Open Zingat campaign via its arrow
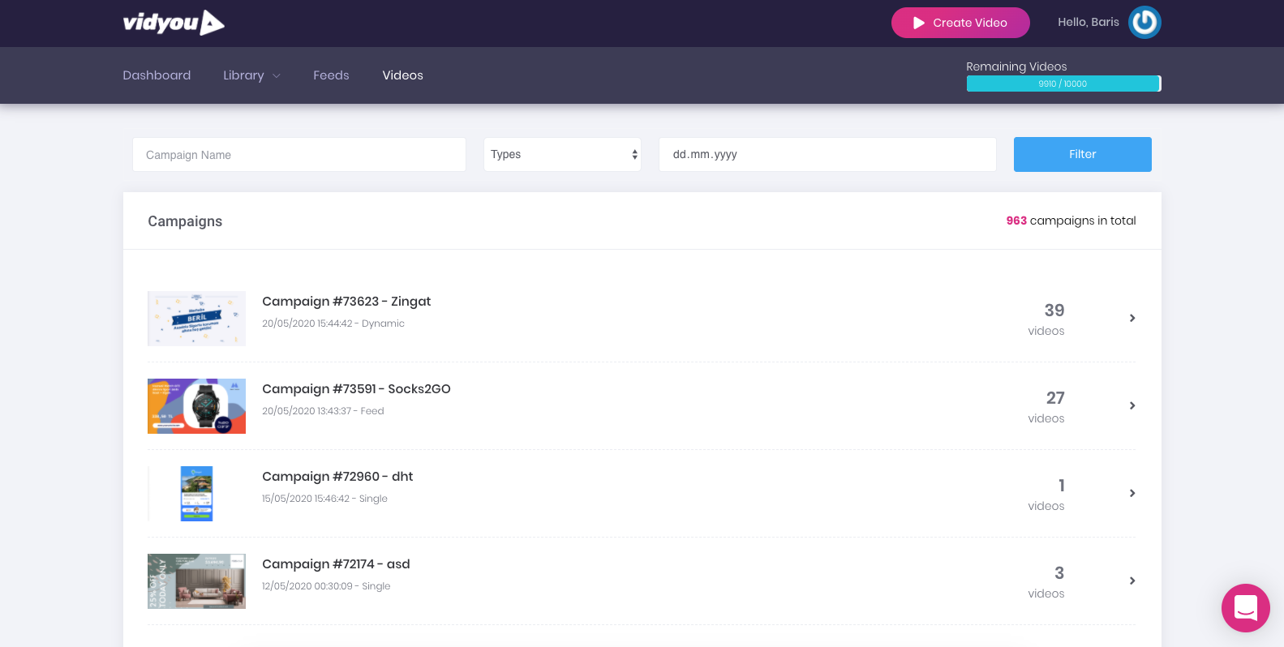1284x647 pixels. (x=1132, y=318)
